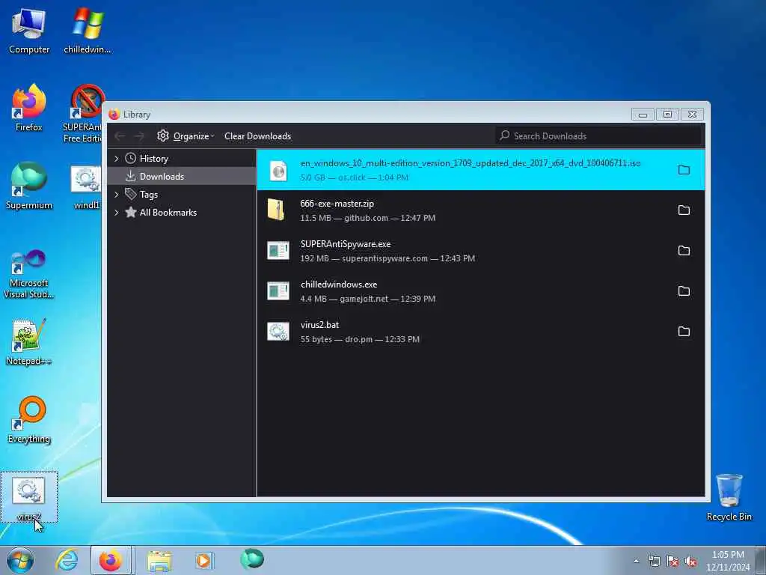Click the taskbar clock showing 1:05 PM
Screen dimensions: 766x575
[728, 560]
